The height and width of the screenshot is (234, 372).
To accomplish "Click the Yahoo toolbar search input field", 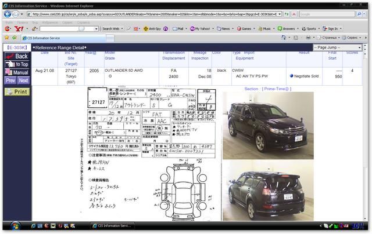I will [x=67, y=28].
